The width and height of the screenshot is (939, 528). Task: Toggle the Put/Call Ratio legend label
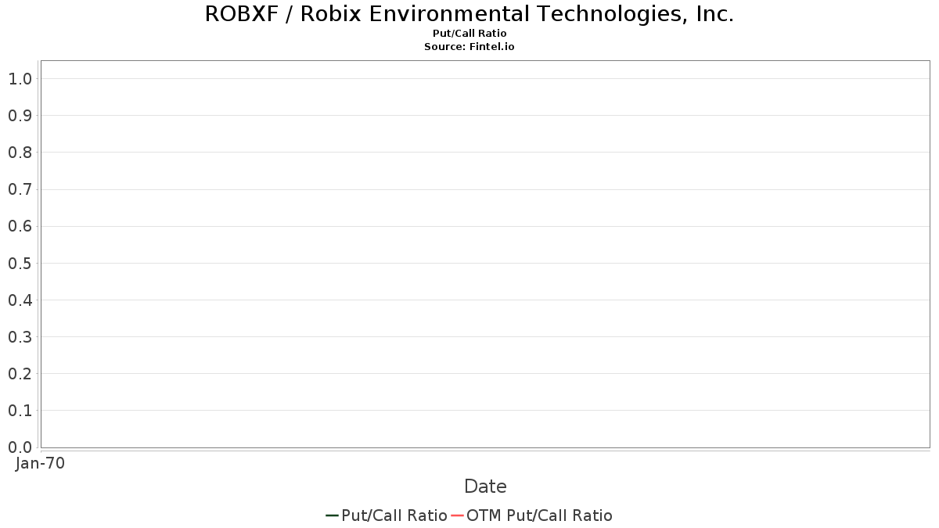(x=394, y=515)
